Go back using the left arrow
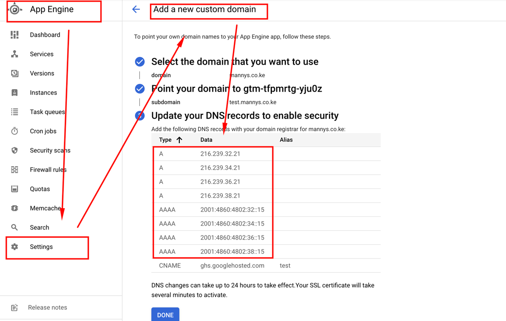The height and width of the screenshot is (321, 506). click(x=136, y=9)
